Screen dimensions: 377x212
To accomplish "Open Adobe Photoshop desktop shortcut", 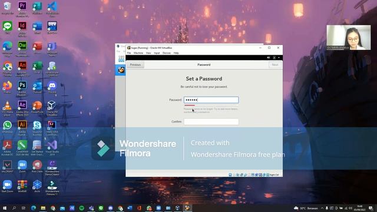I will (x=22, y=88).
